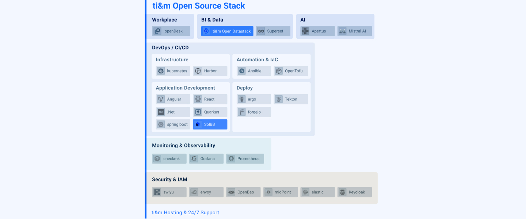Click the SolBB cube icon

click(198, 124)
